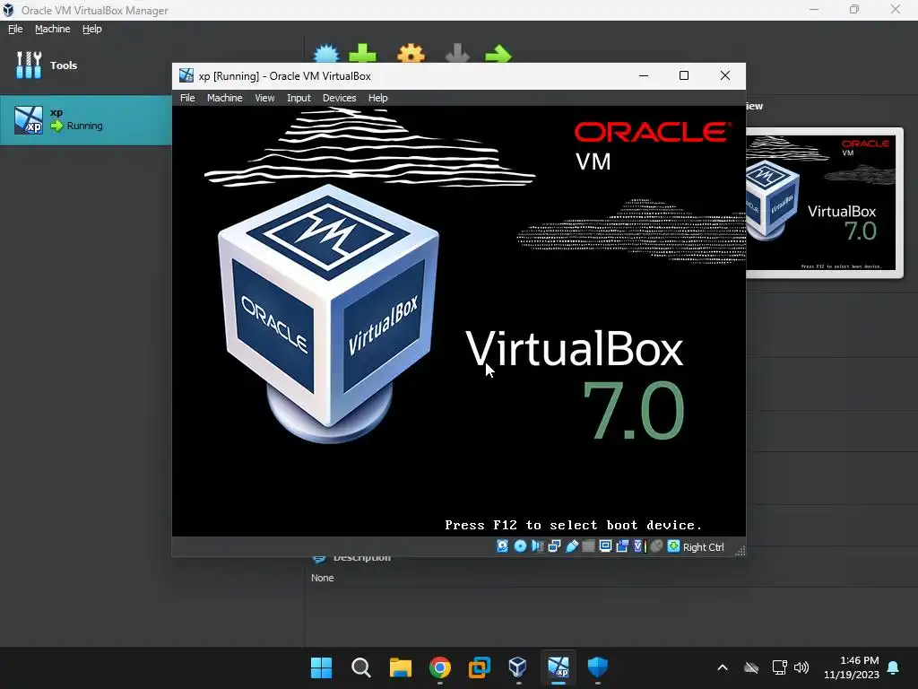The height and width of the screenshot is (689, 918).
Task: Close the xp Running VM window
Action: pyautogui.click(x=724, y=75)
